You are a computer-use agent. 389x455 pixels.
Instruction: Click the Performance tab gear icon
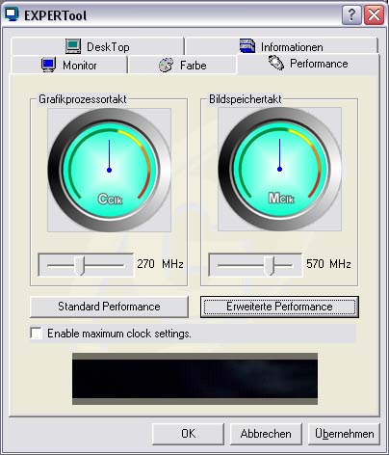click(x=276, y=63)
